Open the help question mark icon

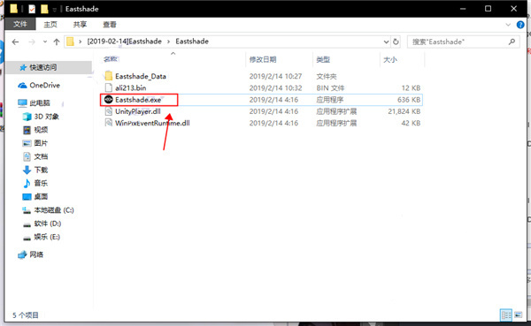click(520, 25)
